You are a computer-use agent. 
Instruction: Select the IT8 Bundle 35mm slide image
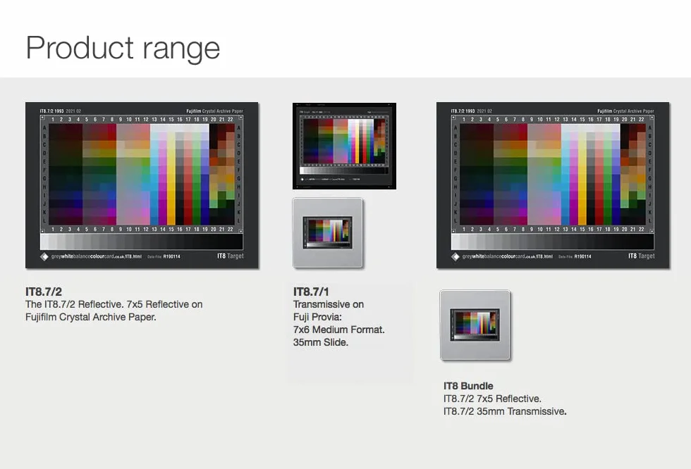(475, 325)
